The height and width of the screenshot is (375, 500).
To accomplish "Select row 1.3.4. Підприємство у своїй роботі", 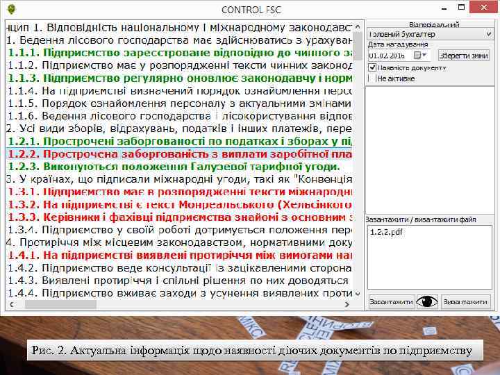I will coord(179,230).
